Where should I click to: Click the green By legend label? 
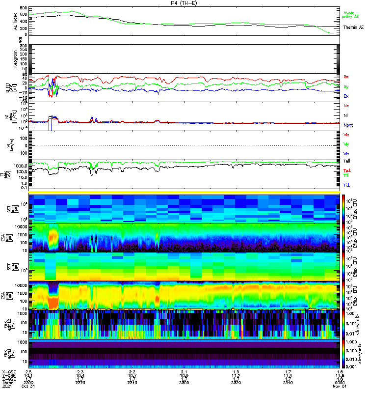[346, 87]
